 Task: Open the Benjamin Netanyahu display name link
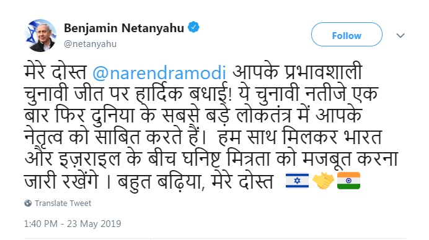(x=123, y=28)
